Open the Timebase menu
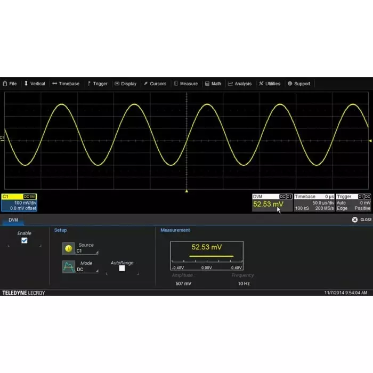Viewport: 373px width, 373px height. [x=66, y=84]
